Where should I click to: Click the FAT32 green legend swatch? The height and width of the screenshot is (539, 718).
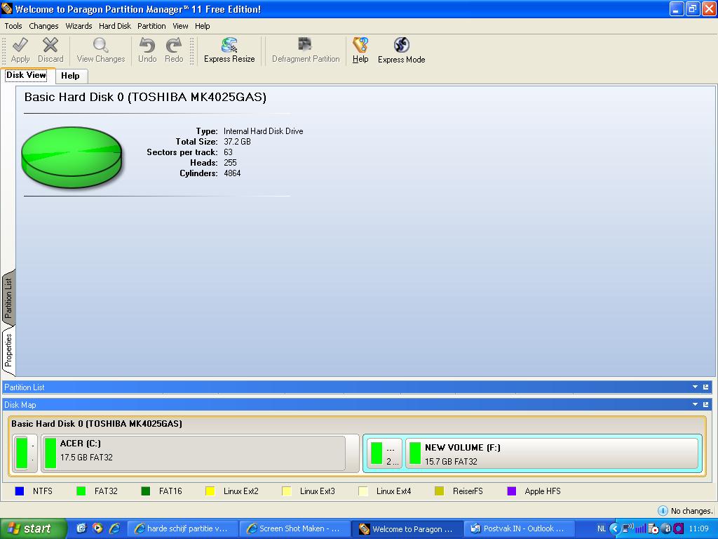[x=81, y=491]
